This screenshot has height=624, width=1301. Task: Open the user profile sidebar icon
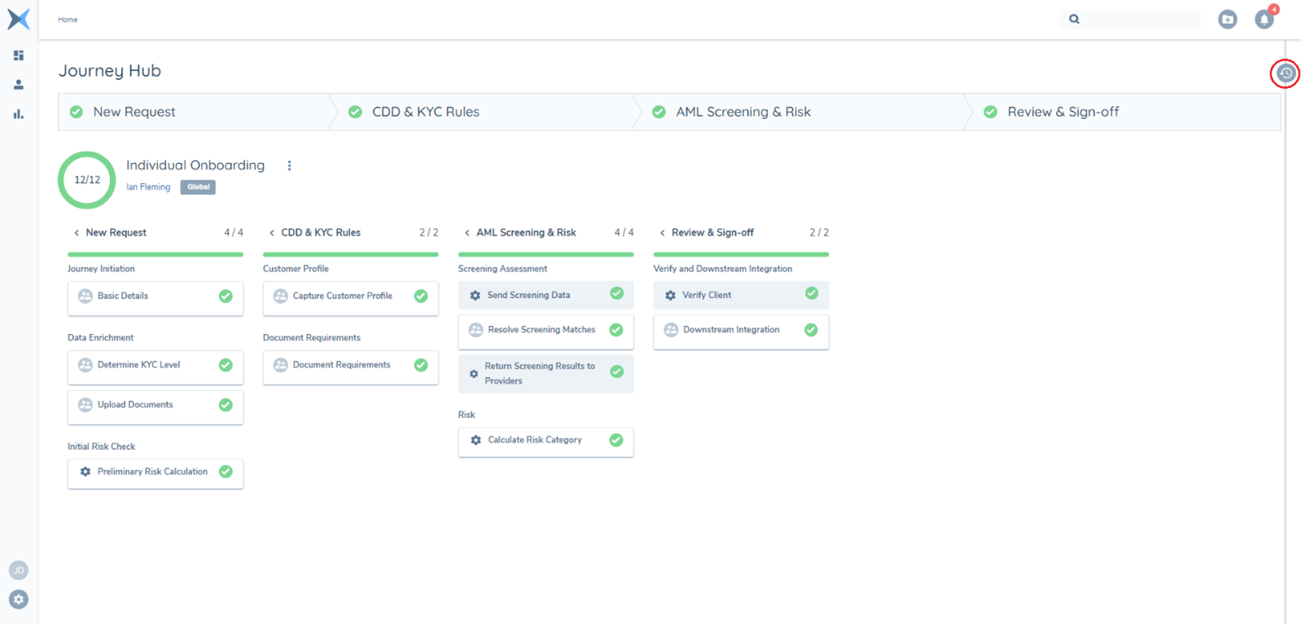19,85
